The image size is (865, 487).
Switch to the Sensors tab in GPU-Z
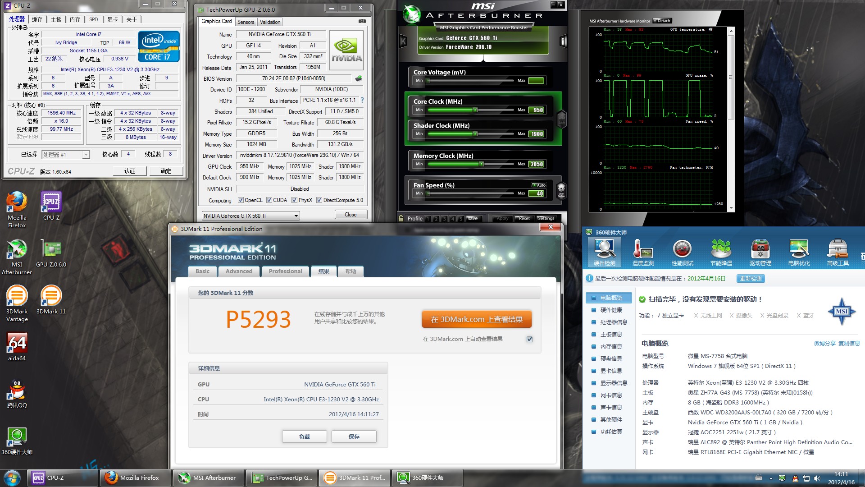pyautogui.click(x=246, y=22)
